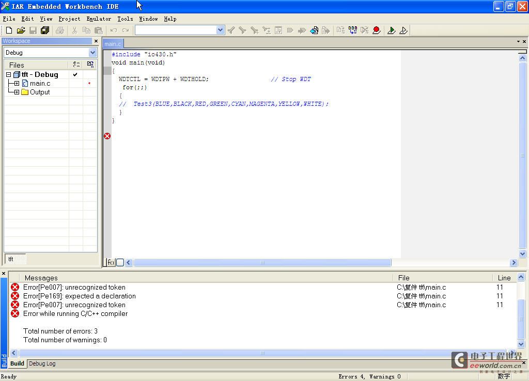529x381 pixels.
Task: Copy selection with the Copy toolbar icon
Action: coord(86,30)
